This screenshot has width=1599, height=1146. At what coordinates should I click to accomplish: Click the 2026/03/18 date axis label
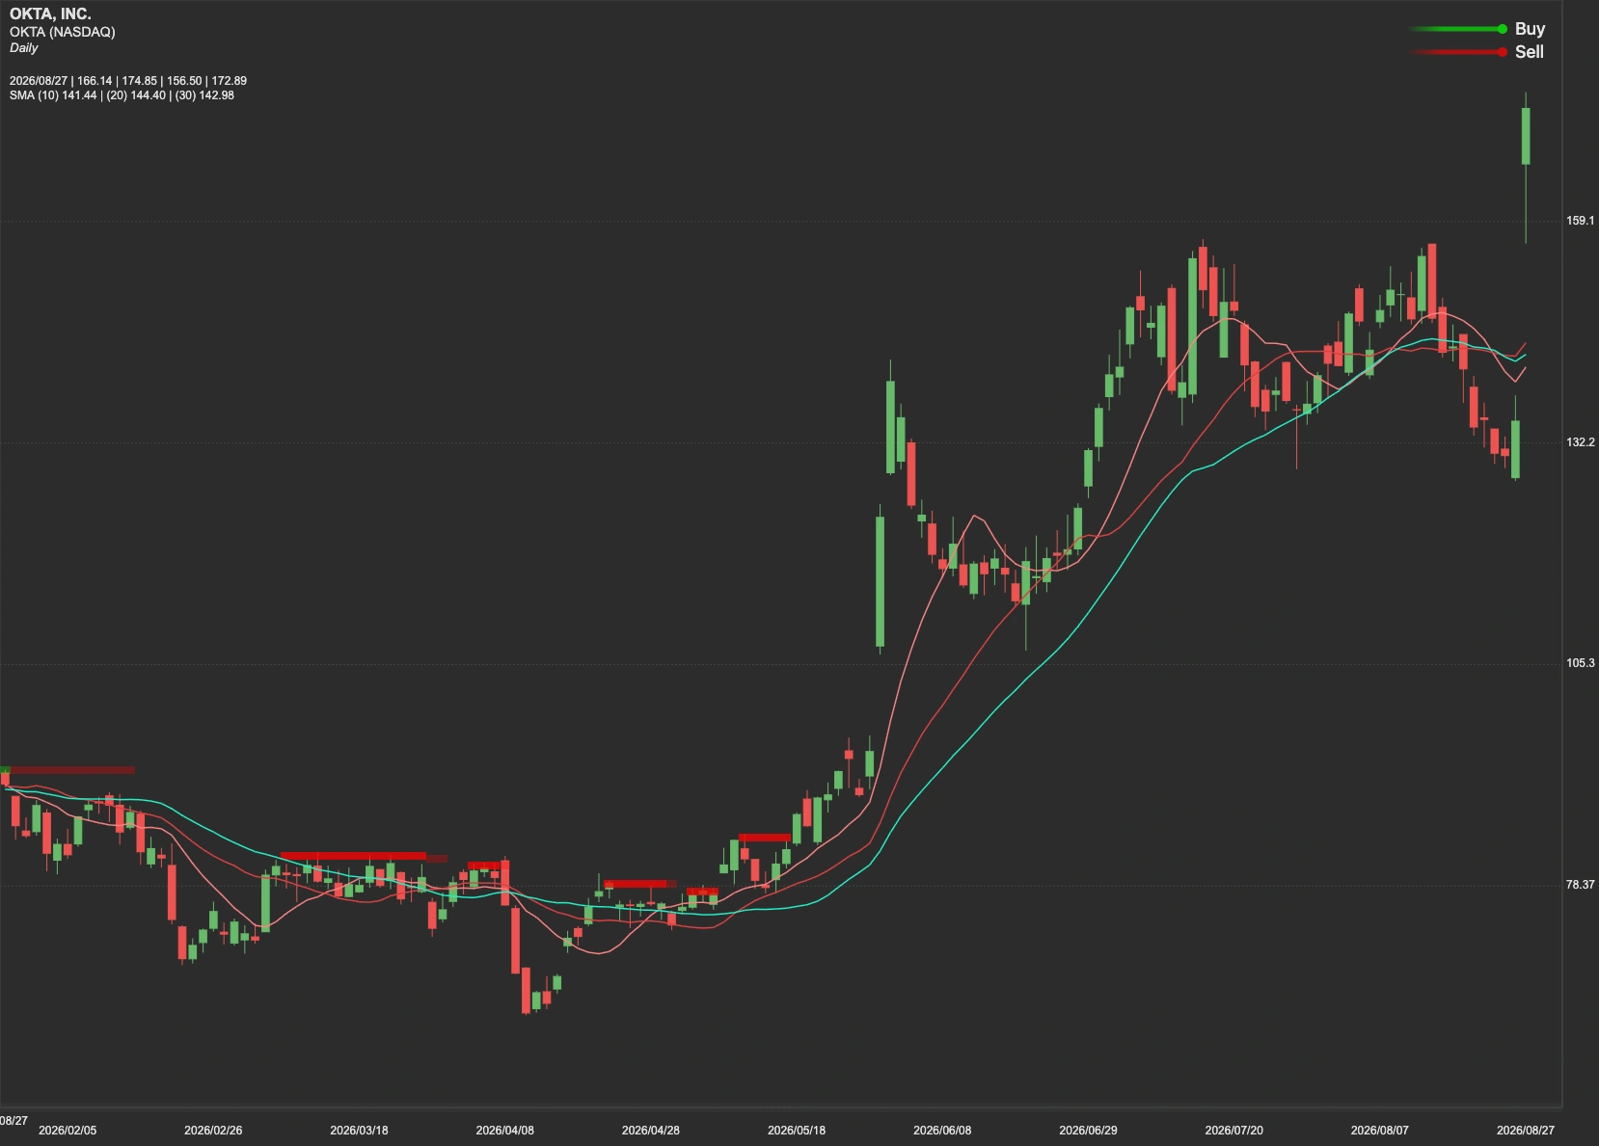coord(359,1131)
